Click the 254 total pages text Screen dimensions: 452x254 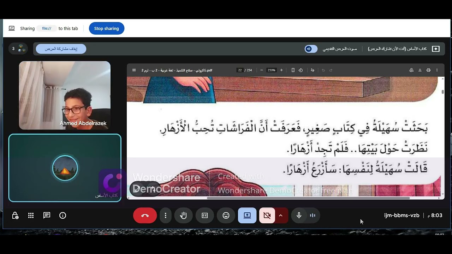click(x=249, y=70)
